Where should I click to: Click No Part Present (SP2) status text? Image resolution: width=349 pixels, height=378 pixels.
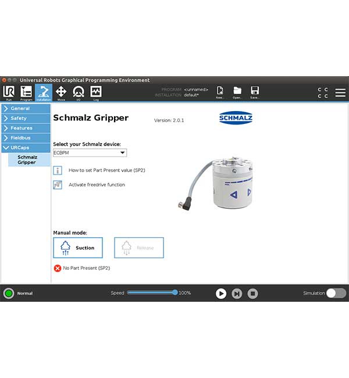86,268
